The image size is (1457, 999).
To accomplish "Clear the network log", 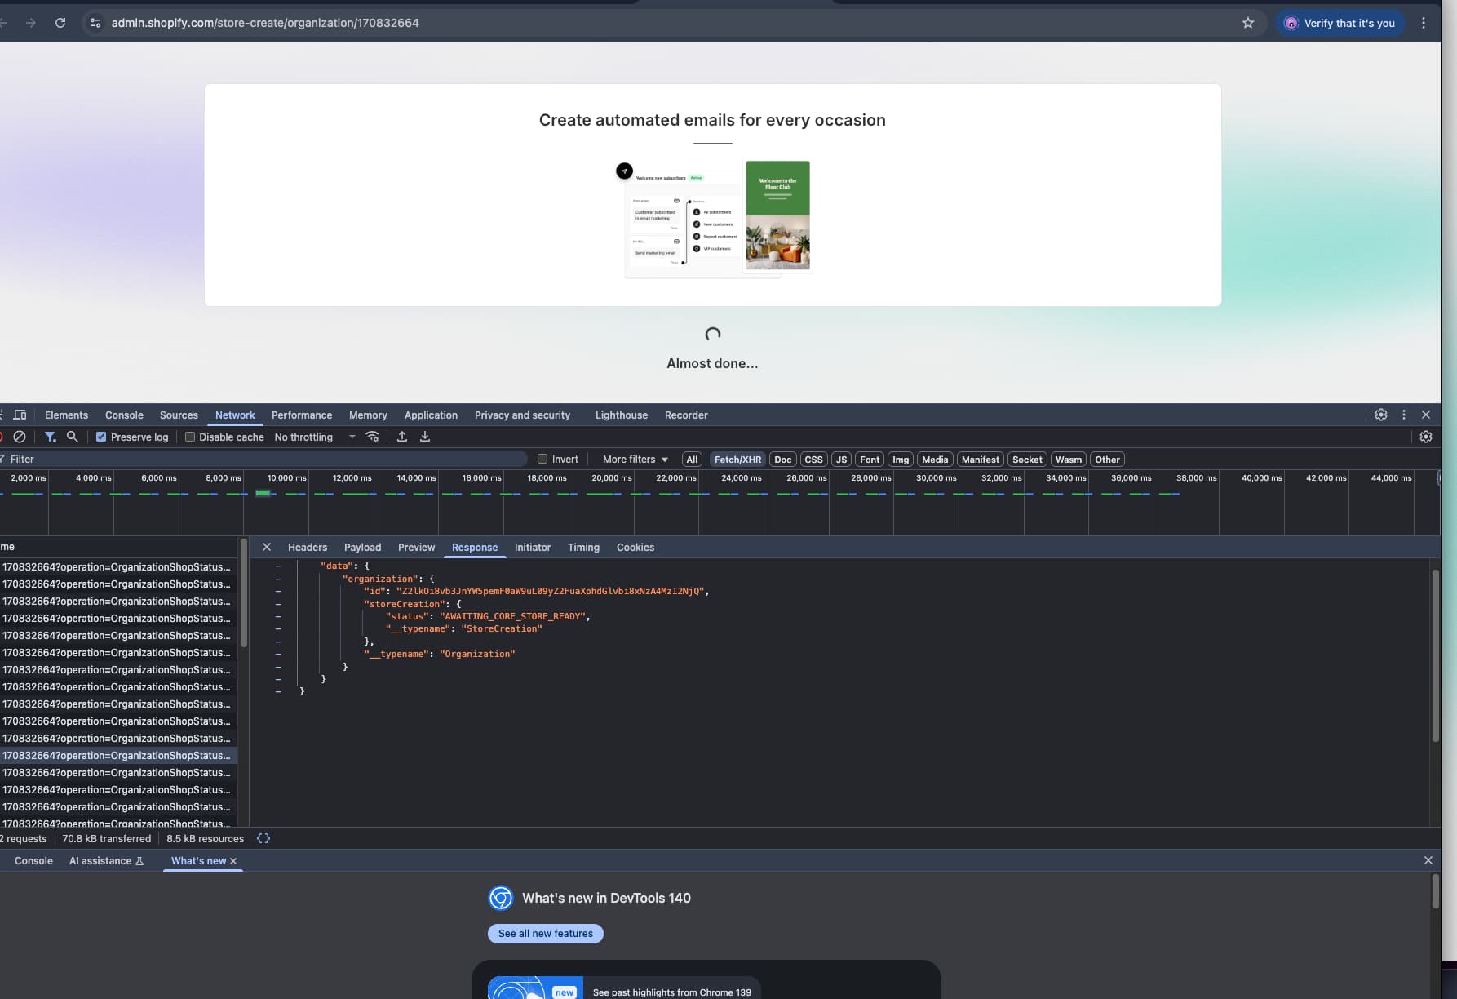I will pos(20,437).
